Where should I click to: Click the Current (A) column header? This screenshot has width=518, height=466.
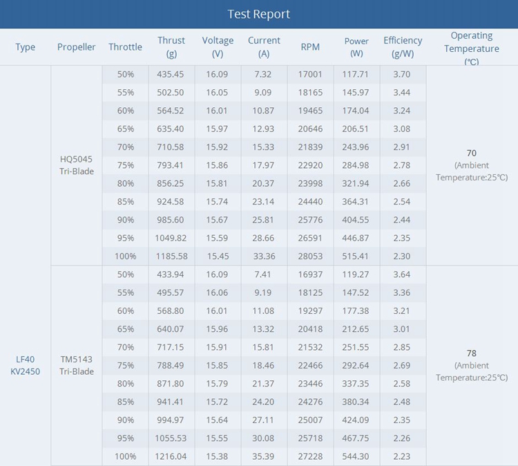(264, 48)
